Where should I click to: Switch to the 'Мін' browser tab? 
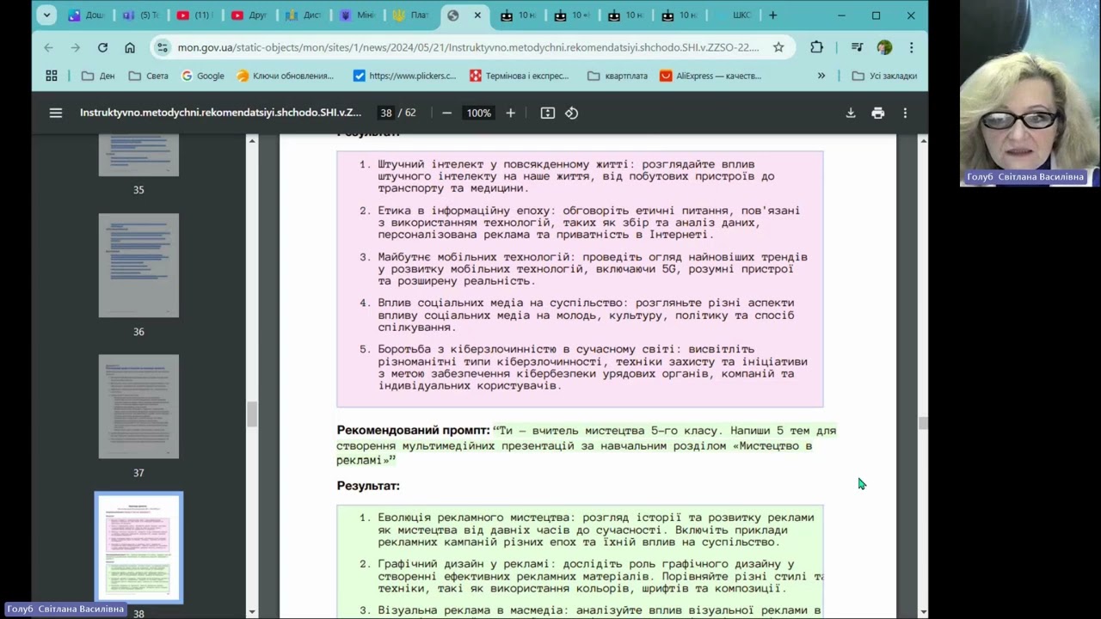357,15
